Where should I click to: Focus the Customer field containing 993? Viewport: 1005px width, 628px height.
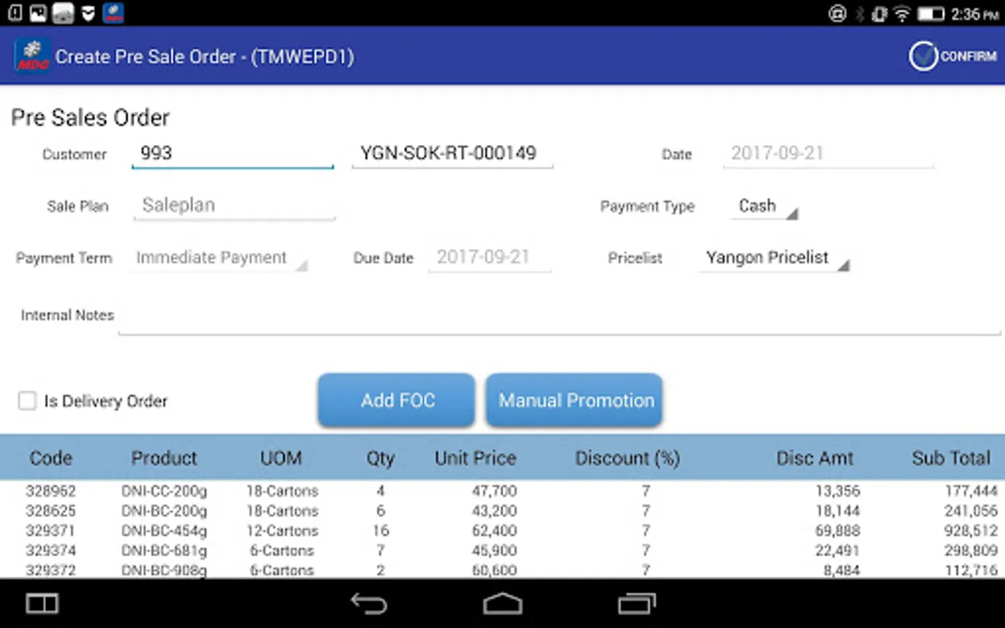232,154
